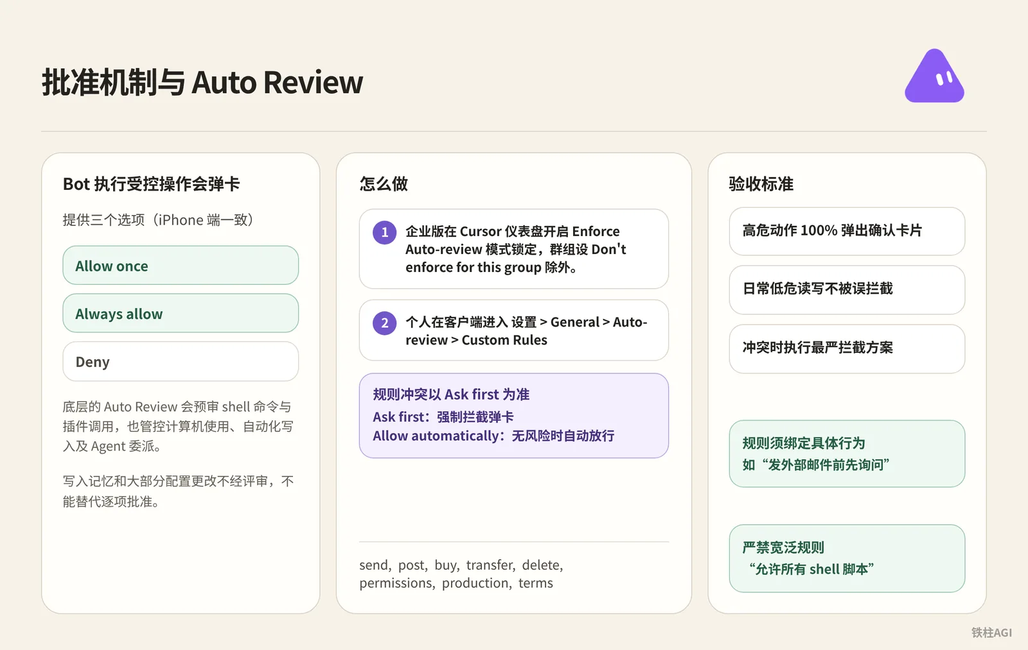Click the 怎么做 heading
Screen dimensions: 1028x650
pyautogui.click(x=384, y=184)
